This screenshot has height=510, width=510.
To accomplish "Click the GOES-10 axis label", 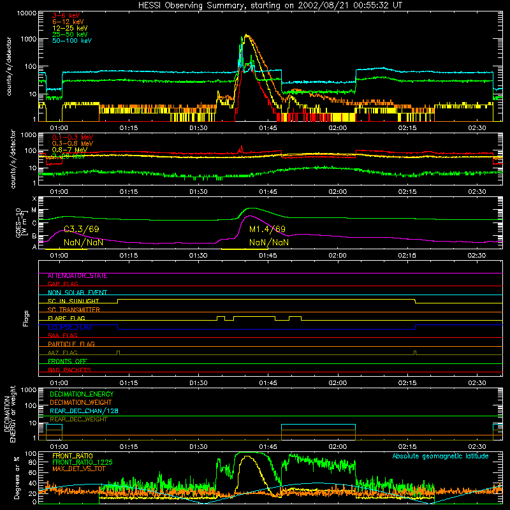I will tap(21, 222).
